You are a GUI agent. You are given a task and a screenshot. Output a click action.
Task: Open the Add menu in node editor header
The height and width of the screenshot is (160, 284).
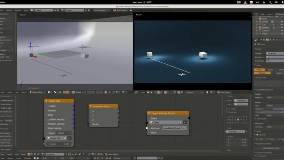click(17, 154)
